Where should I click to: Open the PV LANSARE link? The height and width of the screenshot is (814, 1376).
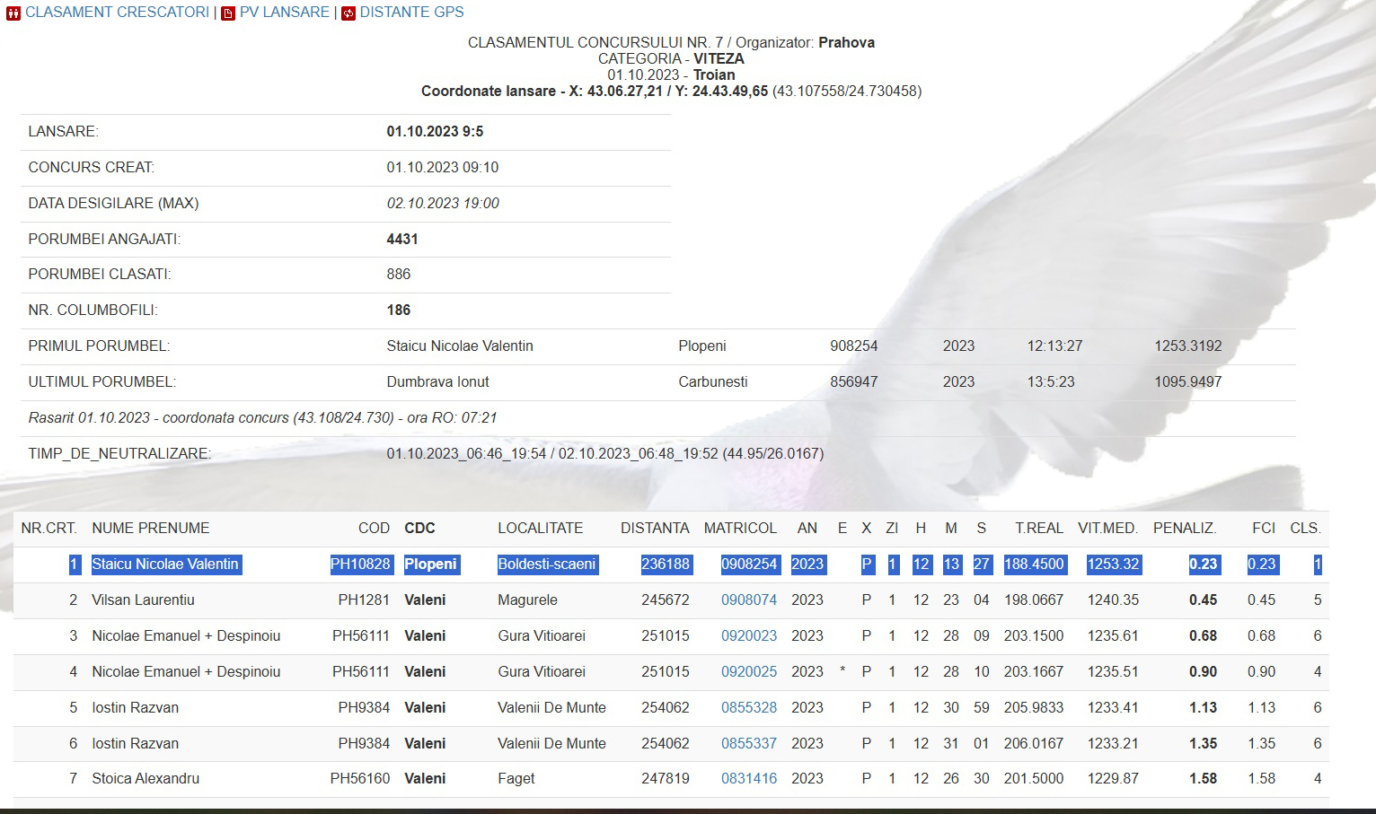284,13
